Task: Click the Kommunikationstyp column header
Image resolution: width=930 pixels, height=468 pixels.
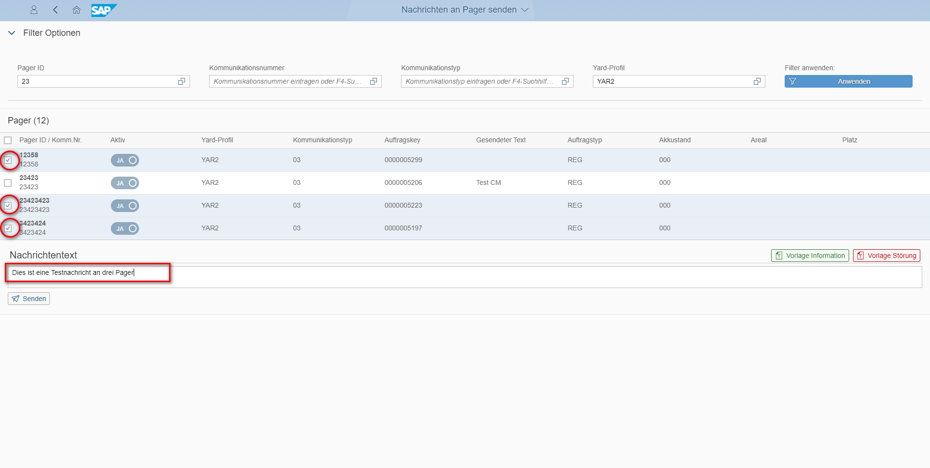Action: (323, 140)
